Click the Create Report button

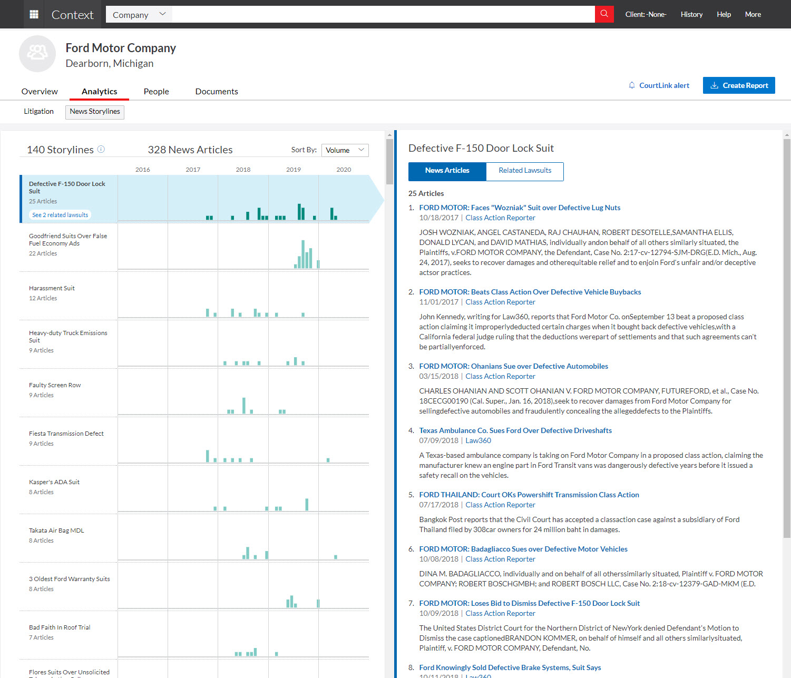739,85
